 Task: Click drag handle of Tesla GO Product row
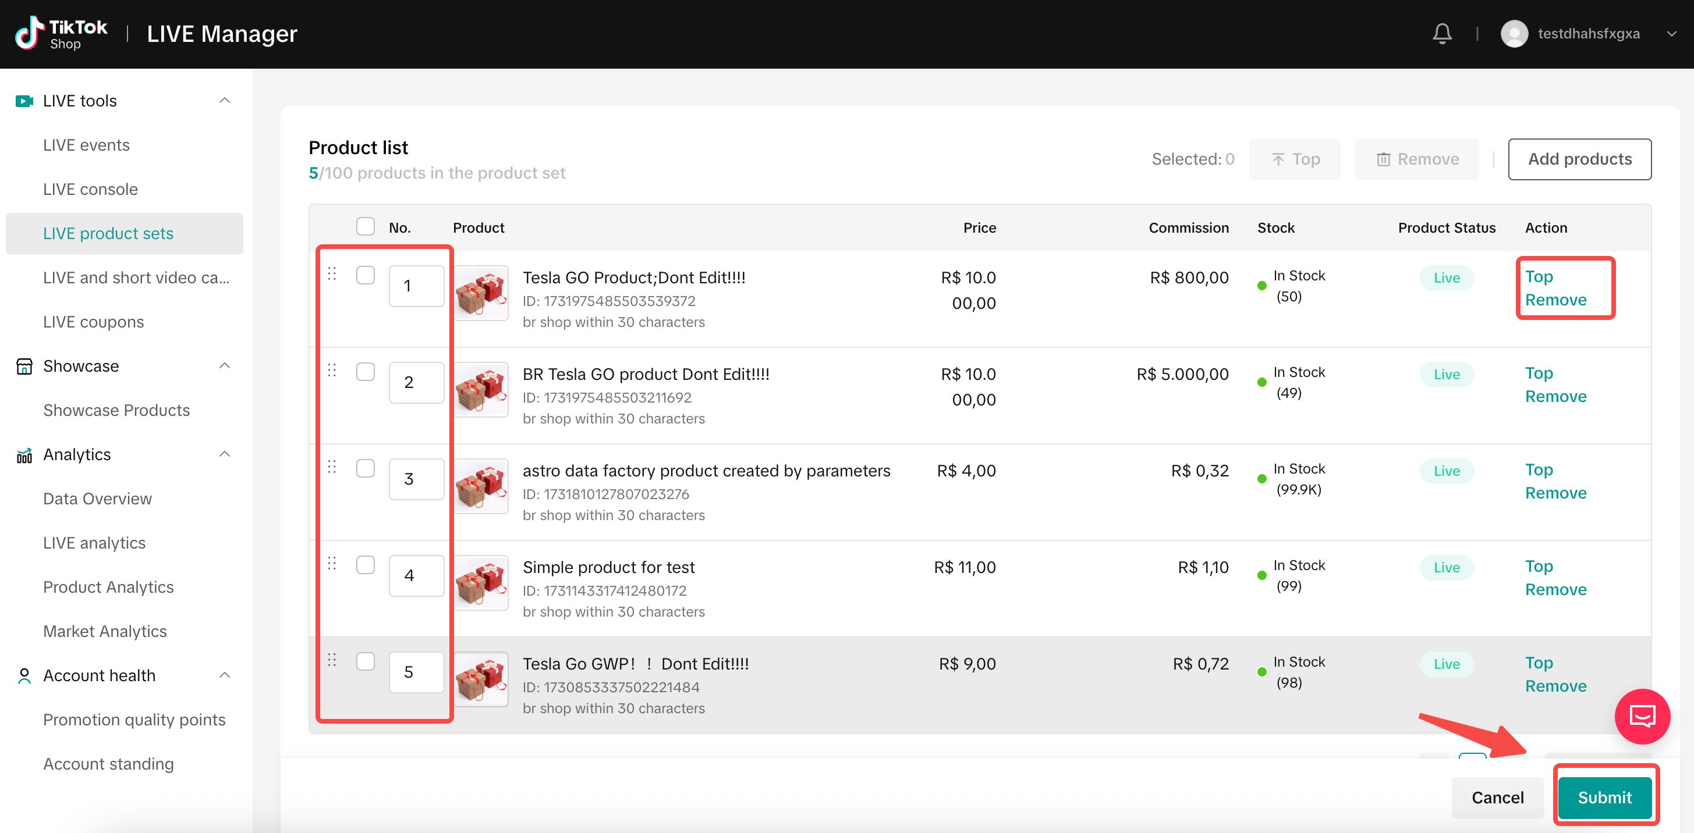click(332, 274)
